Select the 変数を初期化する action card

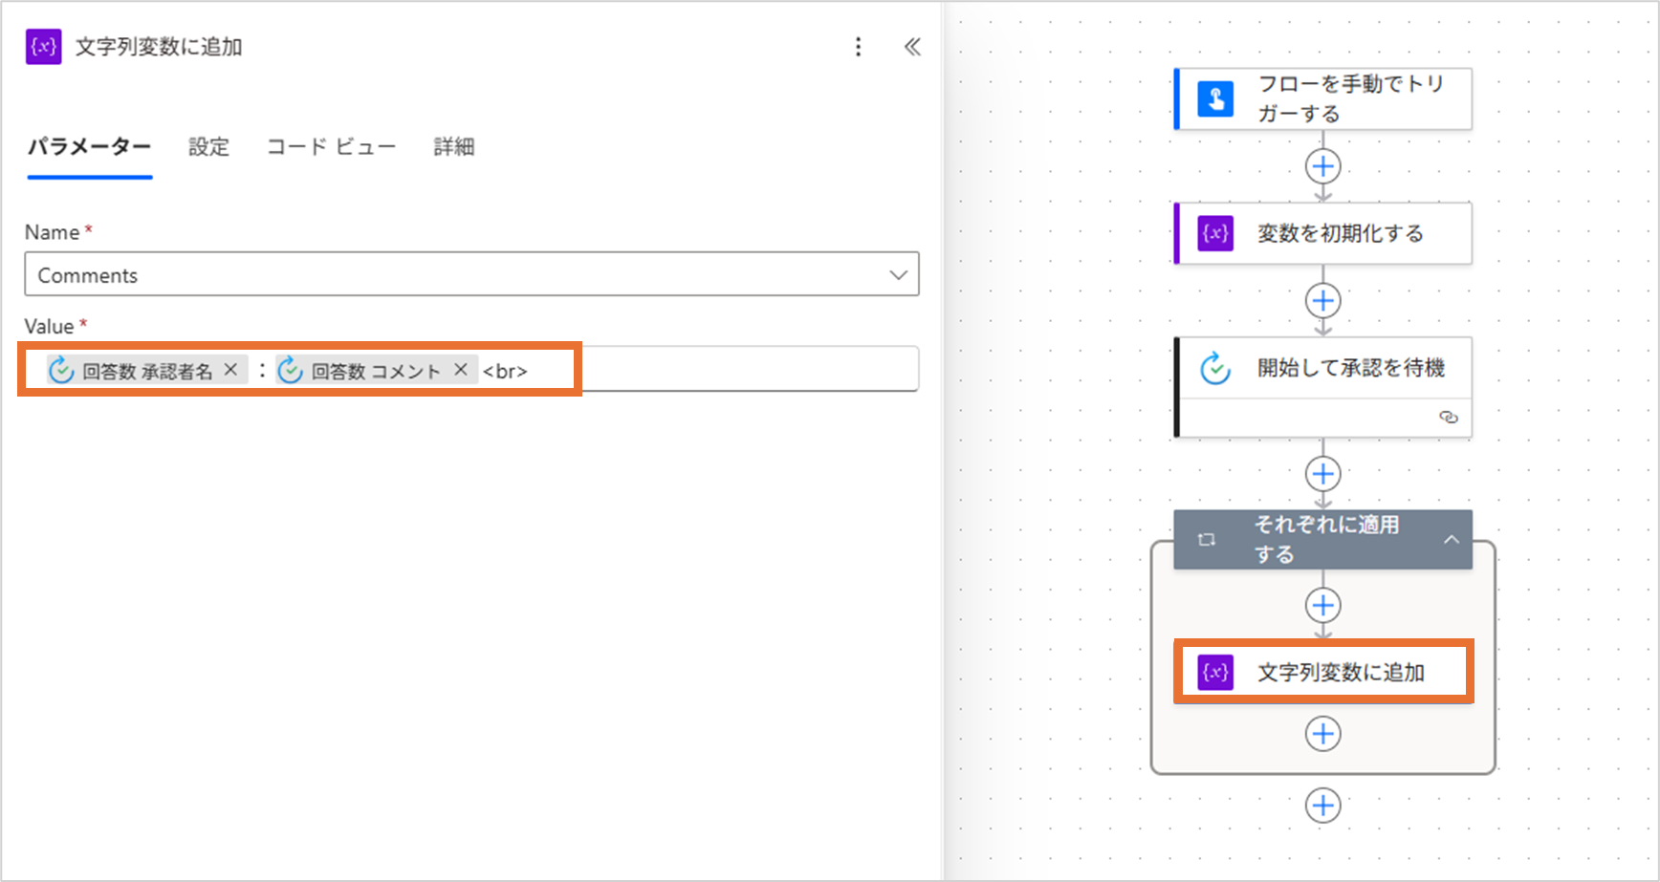click(1339, 233)
